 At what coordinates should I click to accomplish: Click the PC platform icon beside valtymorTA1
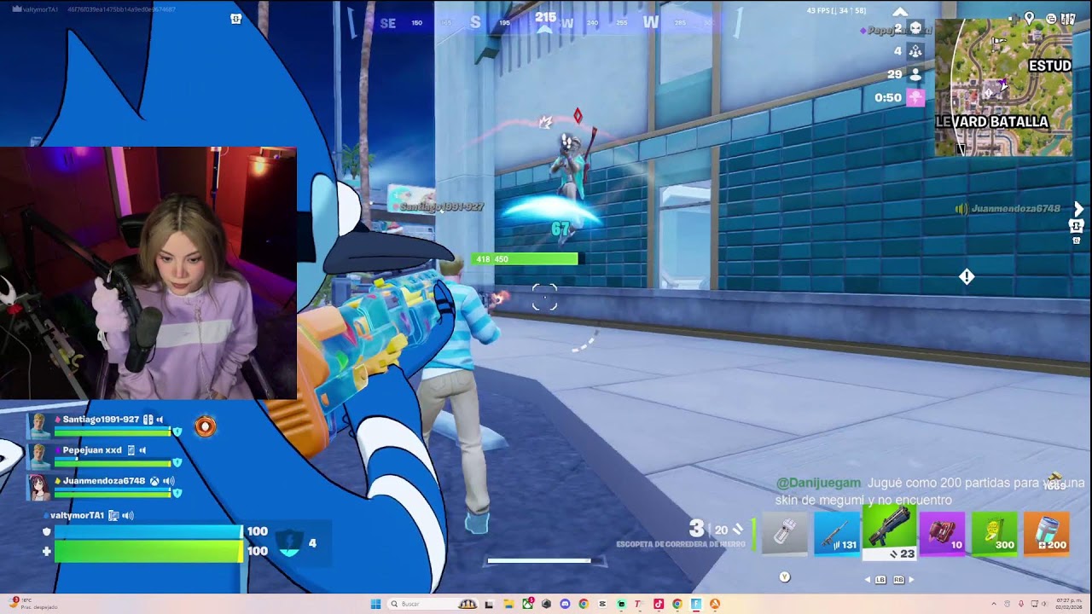[x=113, y=516]
